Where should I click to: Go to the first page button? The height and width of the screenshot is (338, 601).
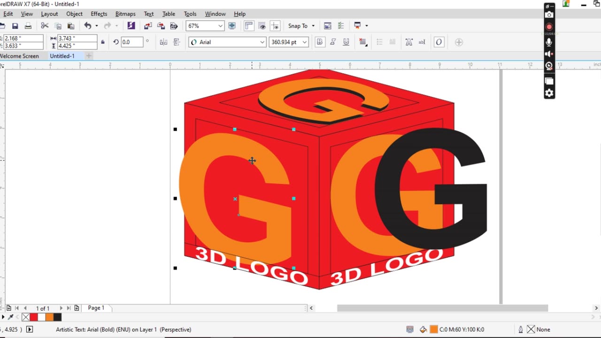point(17,308)
